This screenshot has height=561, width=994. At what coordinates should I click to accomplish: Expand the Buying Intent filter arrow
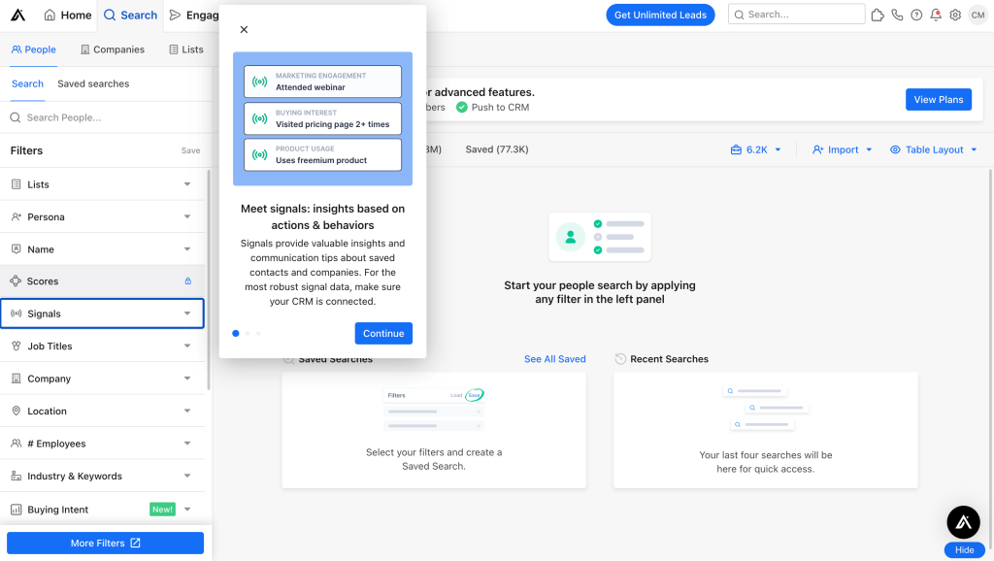click(x=187, y=509)
